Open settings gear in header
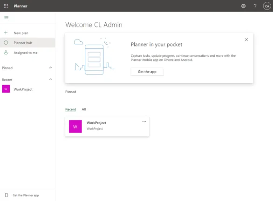 point(243,6)
